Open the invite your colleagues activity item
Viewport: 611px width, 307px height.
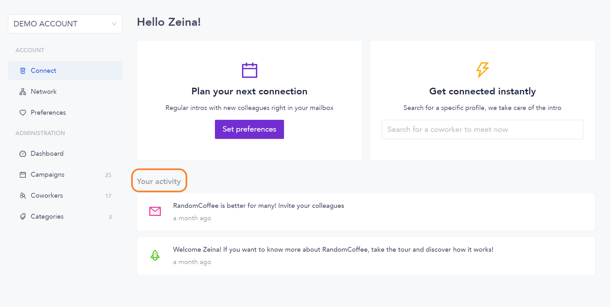(x=366, y=212)
